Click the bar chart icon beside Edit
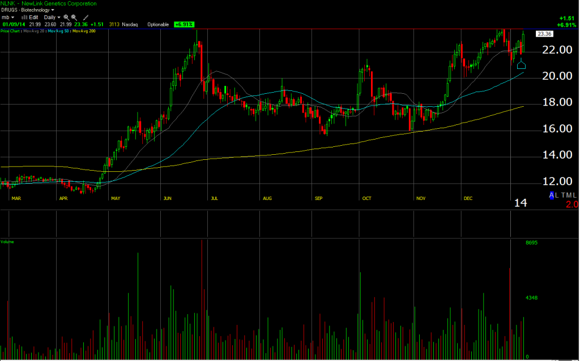 [24, 18]
